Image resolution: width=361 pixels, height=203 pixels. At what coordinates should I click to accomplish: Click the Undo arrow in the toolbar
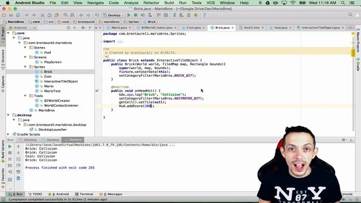point(27,15)
